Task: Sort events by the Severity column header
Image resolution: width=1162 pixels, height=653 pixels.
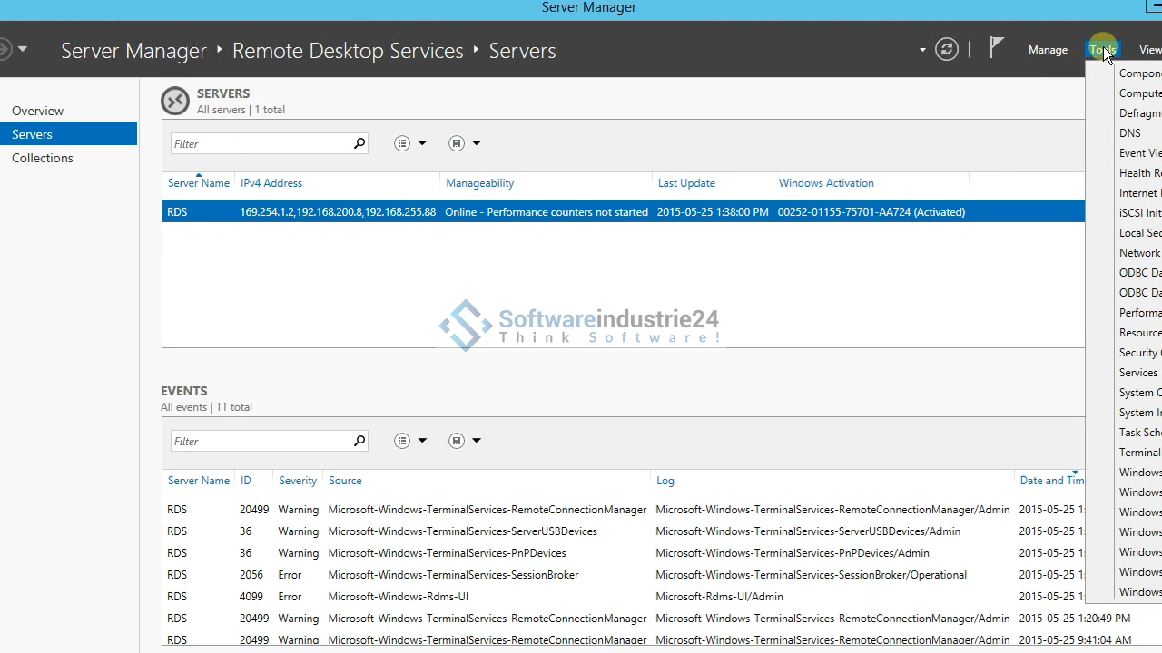Action: point(297,481)
